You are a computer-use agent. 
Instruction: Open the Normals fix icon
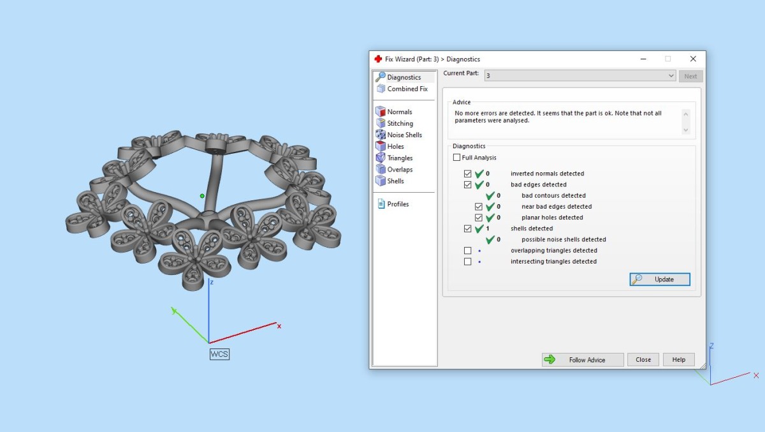click(381, 112)
